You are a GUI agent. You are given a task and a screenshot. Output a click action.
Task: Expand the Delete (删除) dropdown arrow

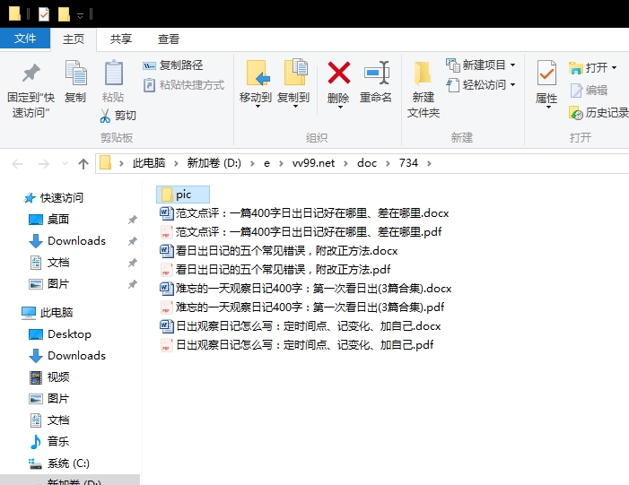click(x=340, y=107)
